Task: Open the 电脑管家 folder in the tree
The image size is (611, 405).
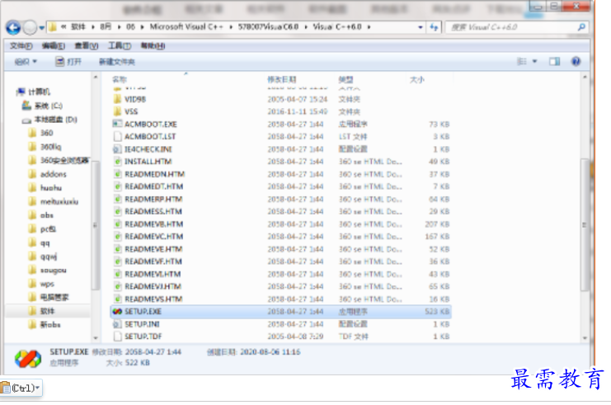Action: 49,298
